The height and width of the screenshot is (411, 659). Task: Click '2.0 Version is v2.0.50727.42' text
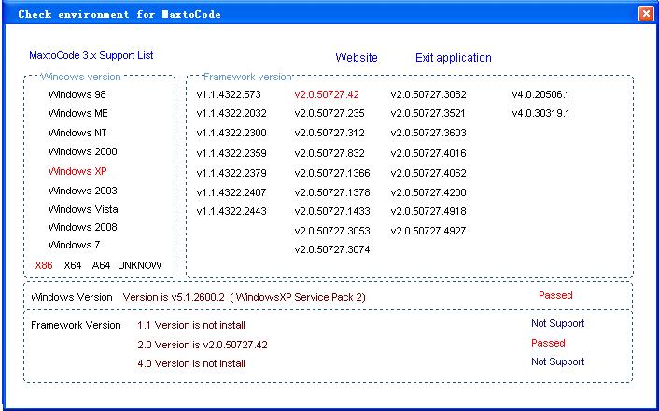203,345
